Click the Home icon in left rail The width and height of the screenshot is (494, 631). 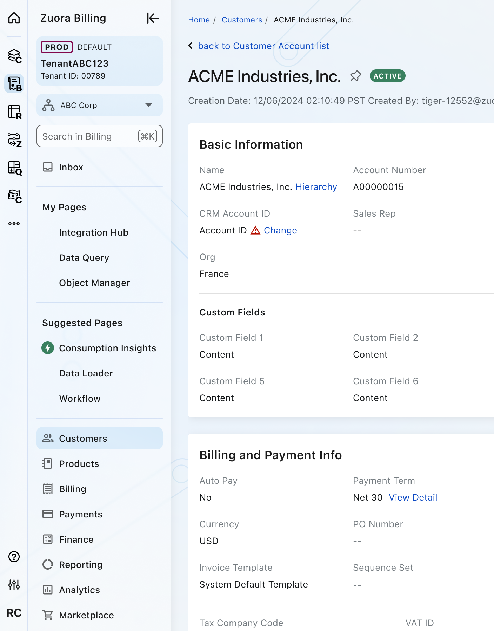14,18
